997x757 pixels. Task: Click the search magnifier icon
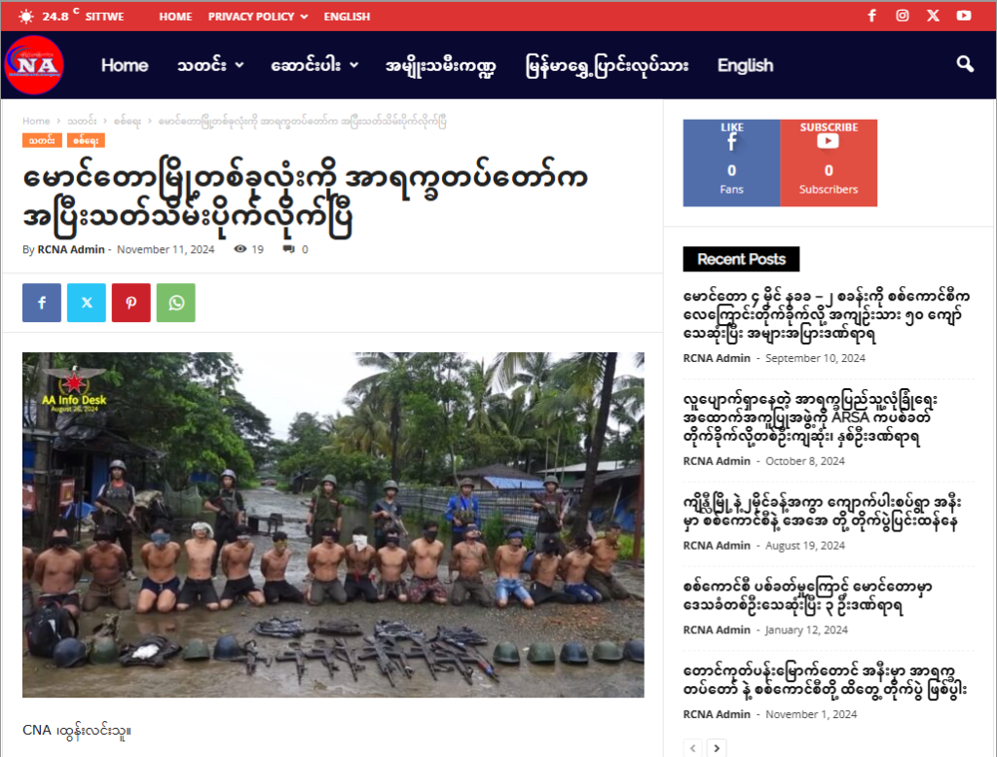[965, 64]
